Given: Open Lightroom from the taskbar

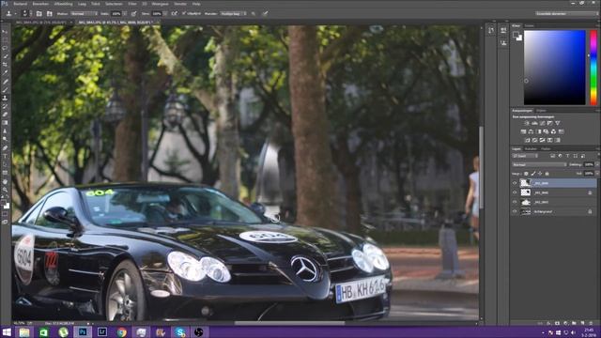Looking at the screenshot, I should point(102,331).
